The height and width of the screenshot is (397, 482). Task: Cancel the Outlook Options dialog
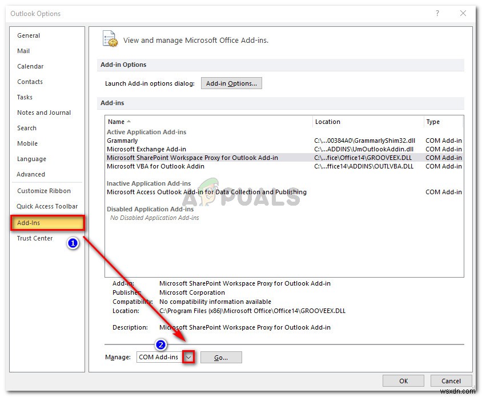(x=451, y=380)
